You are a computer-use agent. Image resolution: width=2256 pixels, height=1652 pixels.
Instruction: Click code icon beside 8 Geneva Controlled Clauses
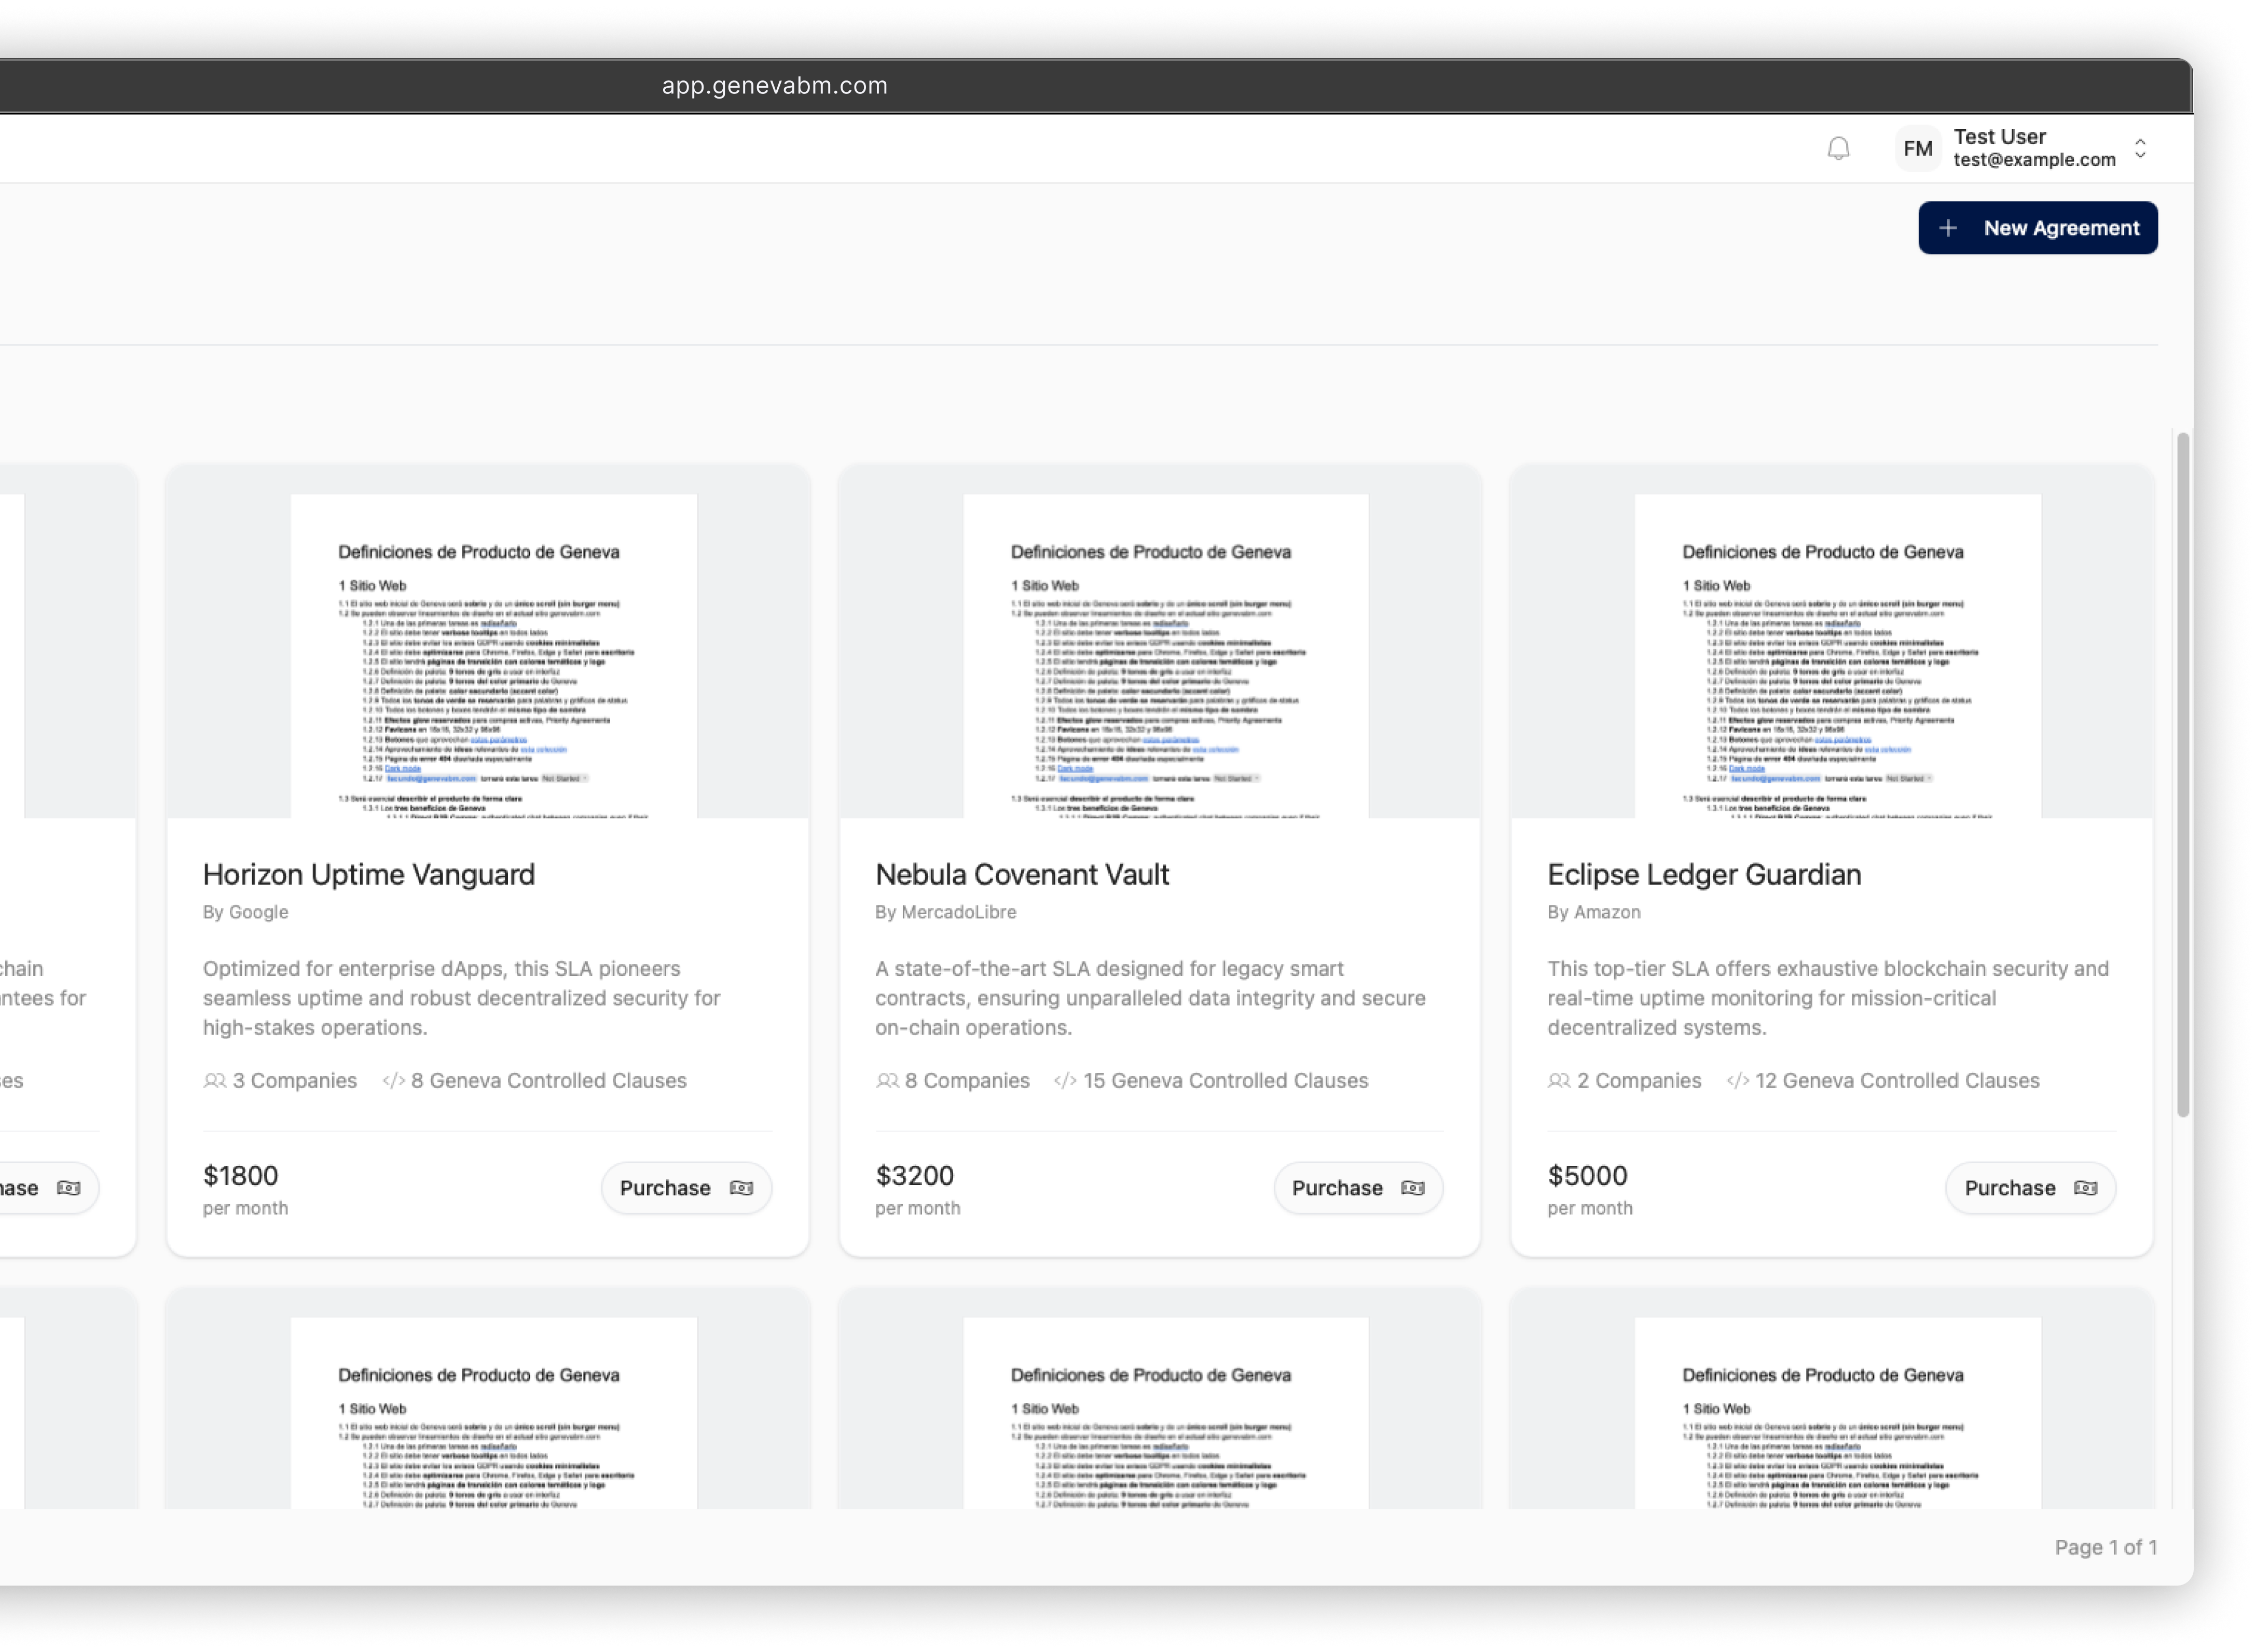click(394, 1081)
